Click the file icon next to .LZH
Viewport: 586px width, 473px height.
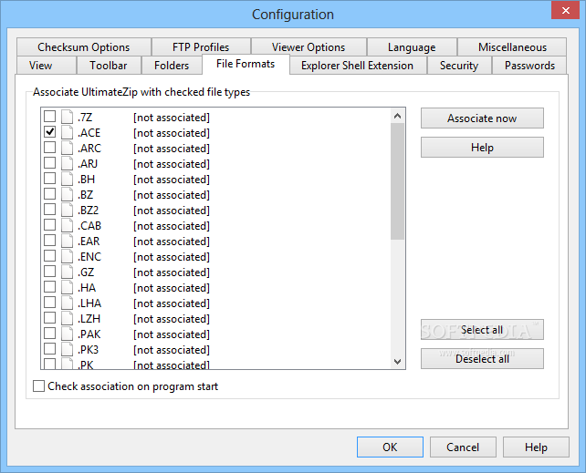pyautogui.click(x=67, y=318)
